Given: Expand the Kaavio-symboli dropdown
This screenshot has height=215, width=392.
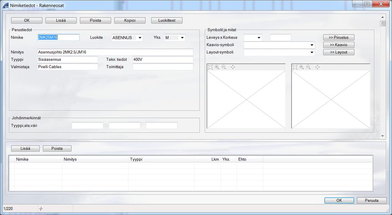Looking at the screenshot, I should (312, 45).
